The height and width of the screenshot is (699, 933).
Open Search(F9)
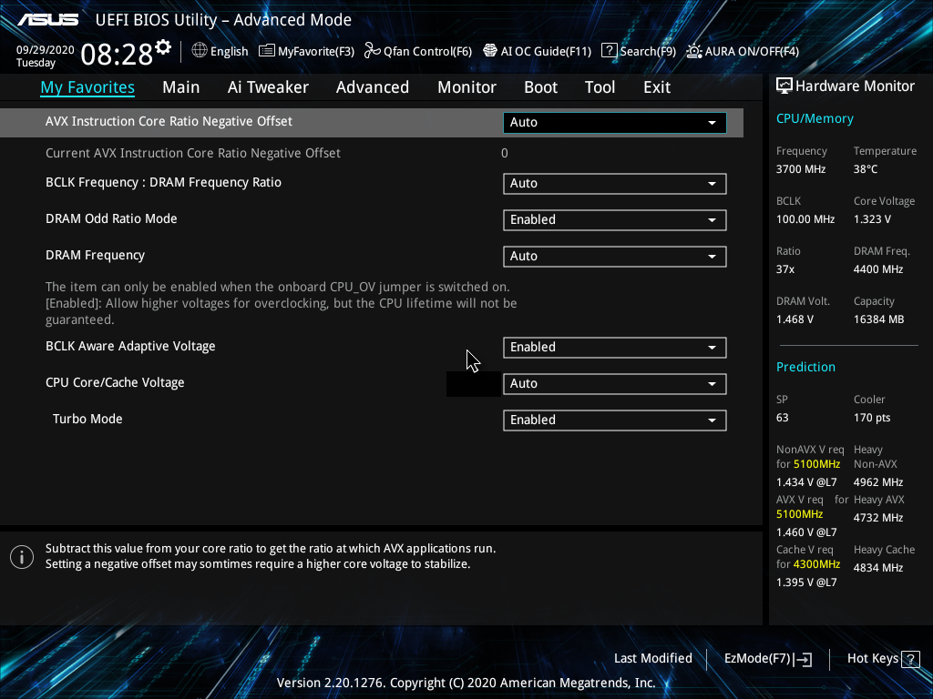[x=639, y=51]
